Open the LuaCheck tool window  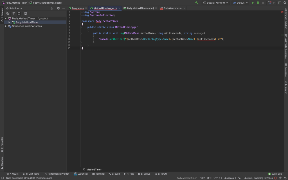click(x=81, y=174)
